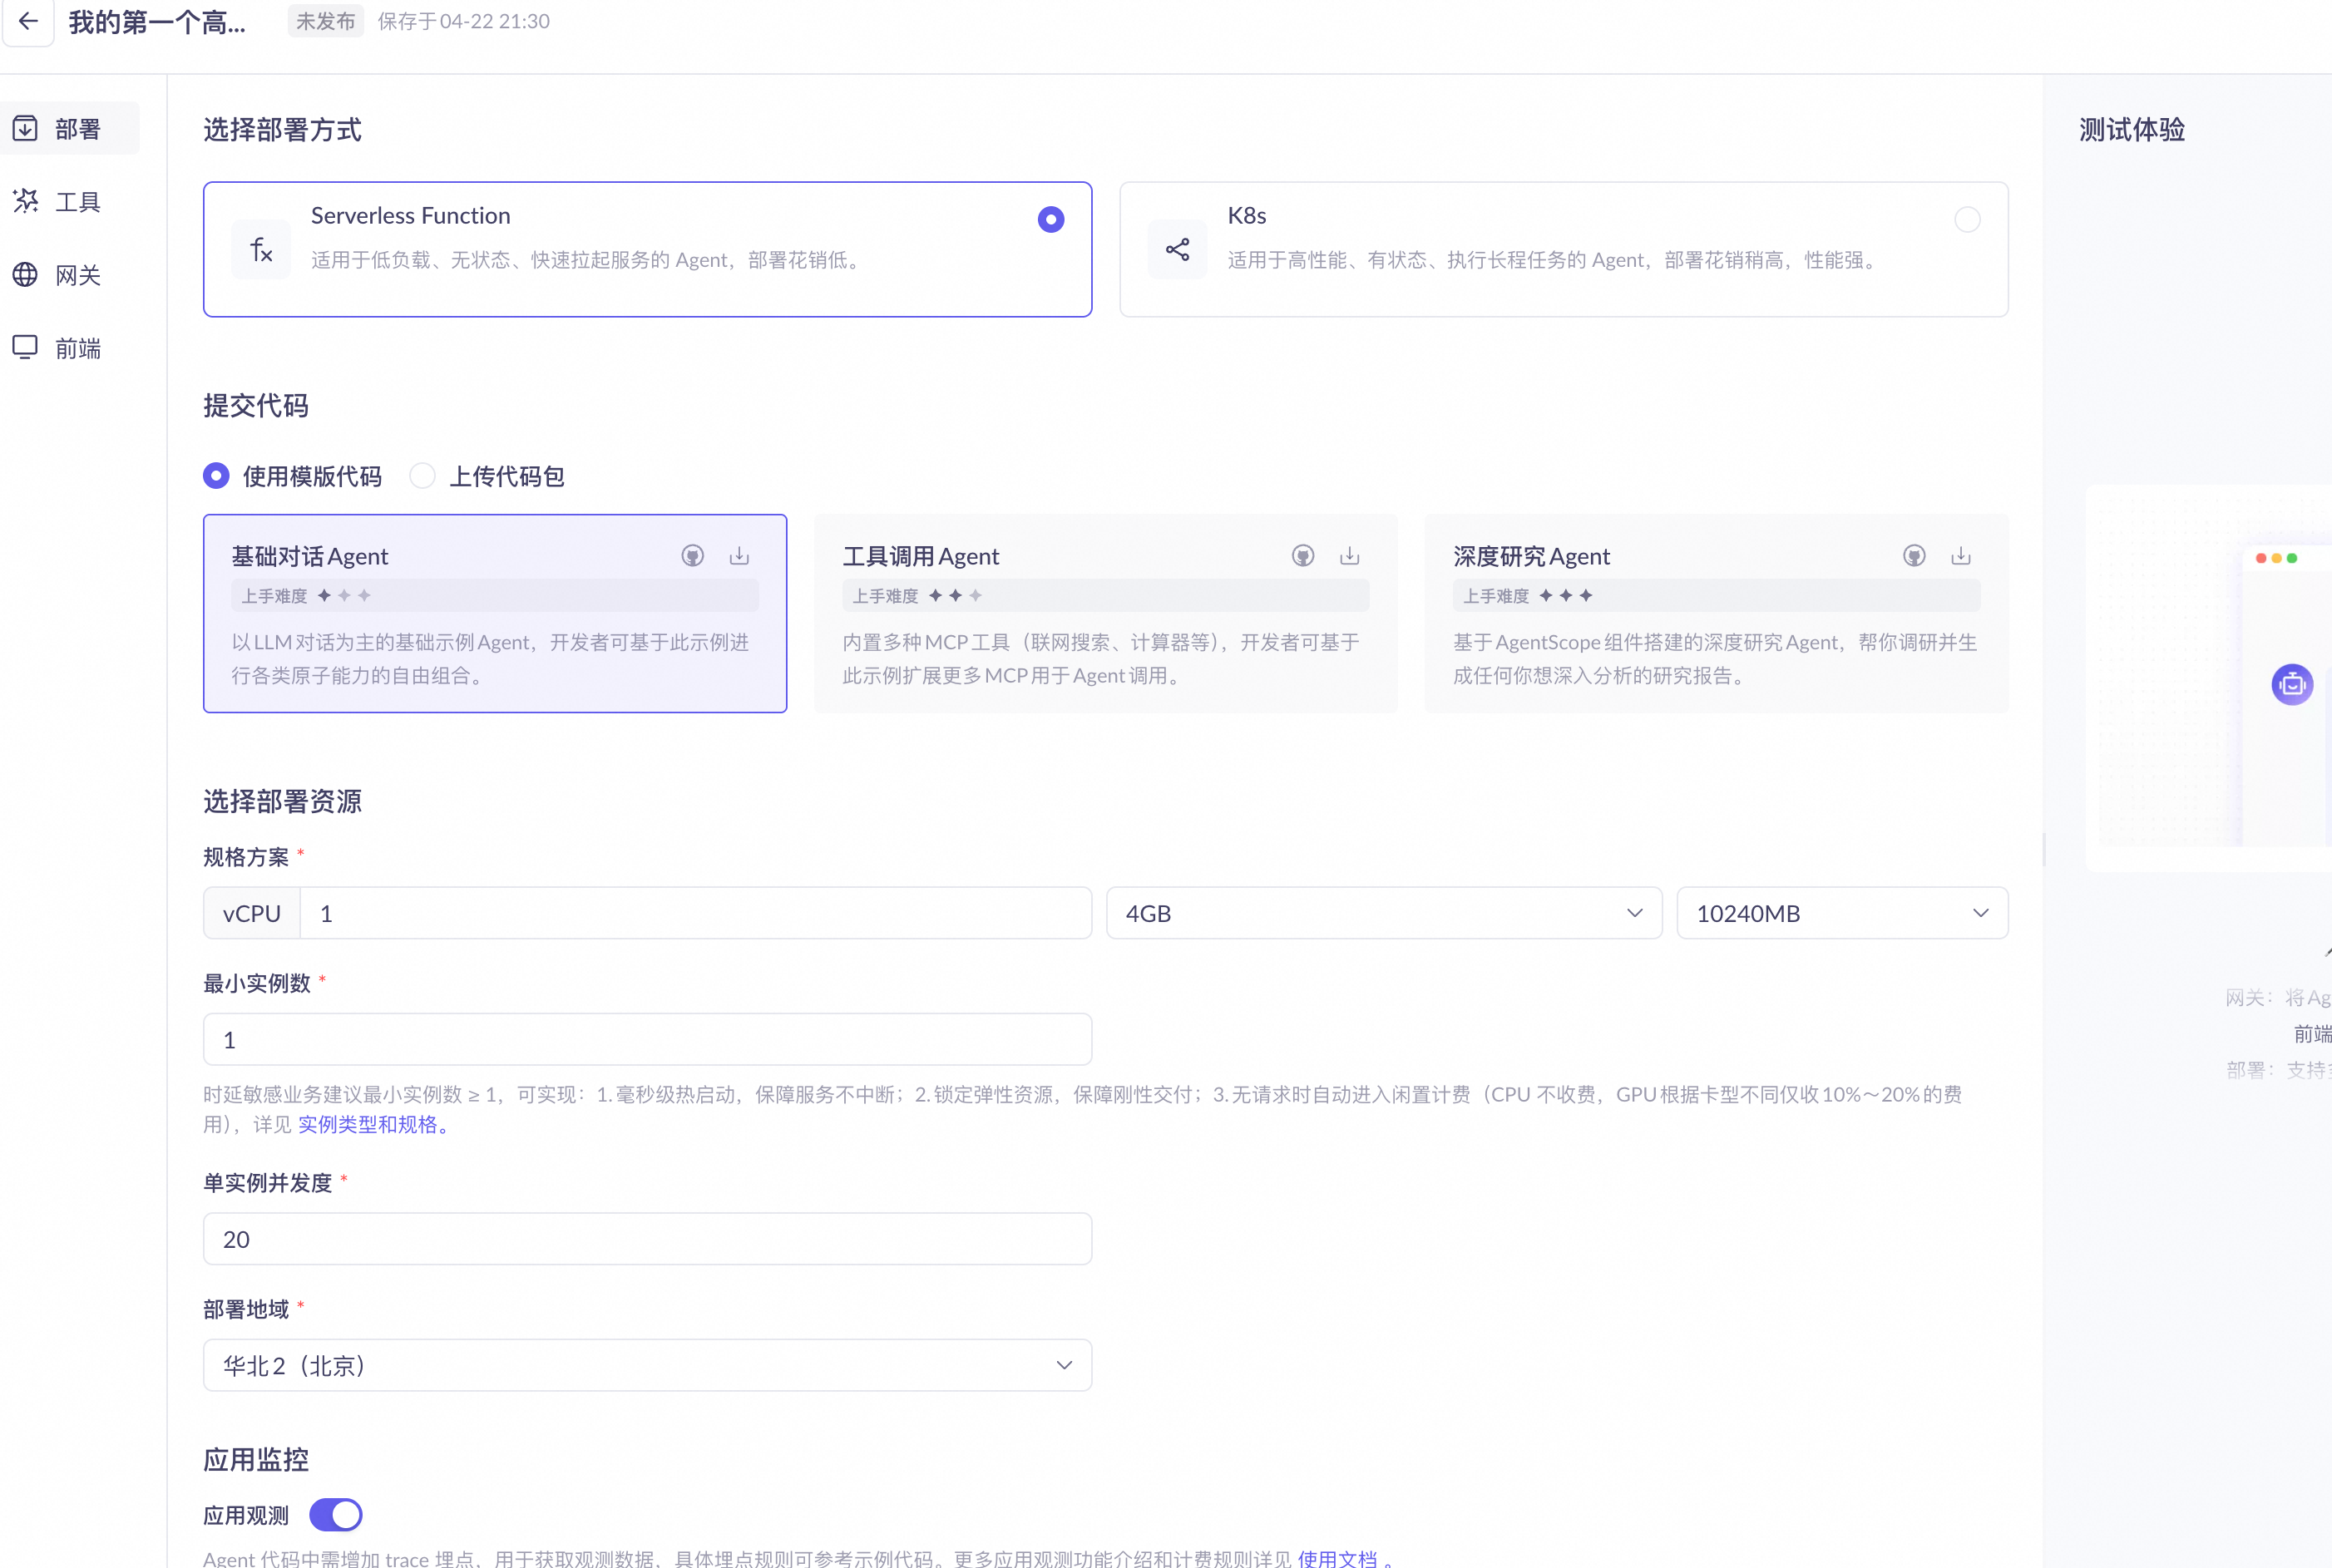This screenshot has height=1568, width=2332.
Task: Click the 网关 globe icon in sidebar
Action: (x=25, y=275)
